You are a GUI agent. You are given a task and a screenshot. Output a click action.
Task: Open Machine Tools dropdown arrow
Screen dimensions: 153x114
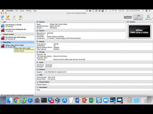click(142, 18)
